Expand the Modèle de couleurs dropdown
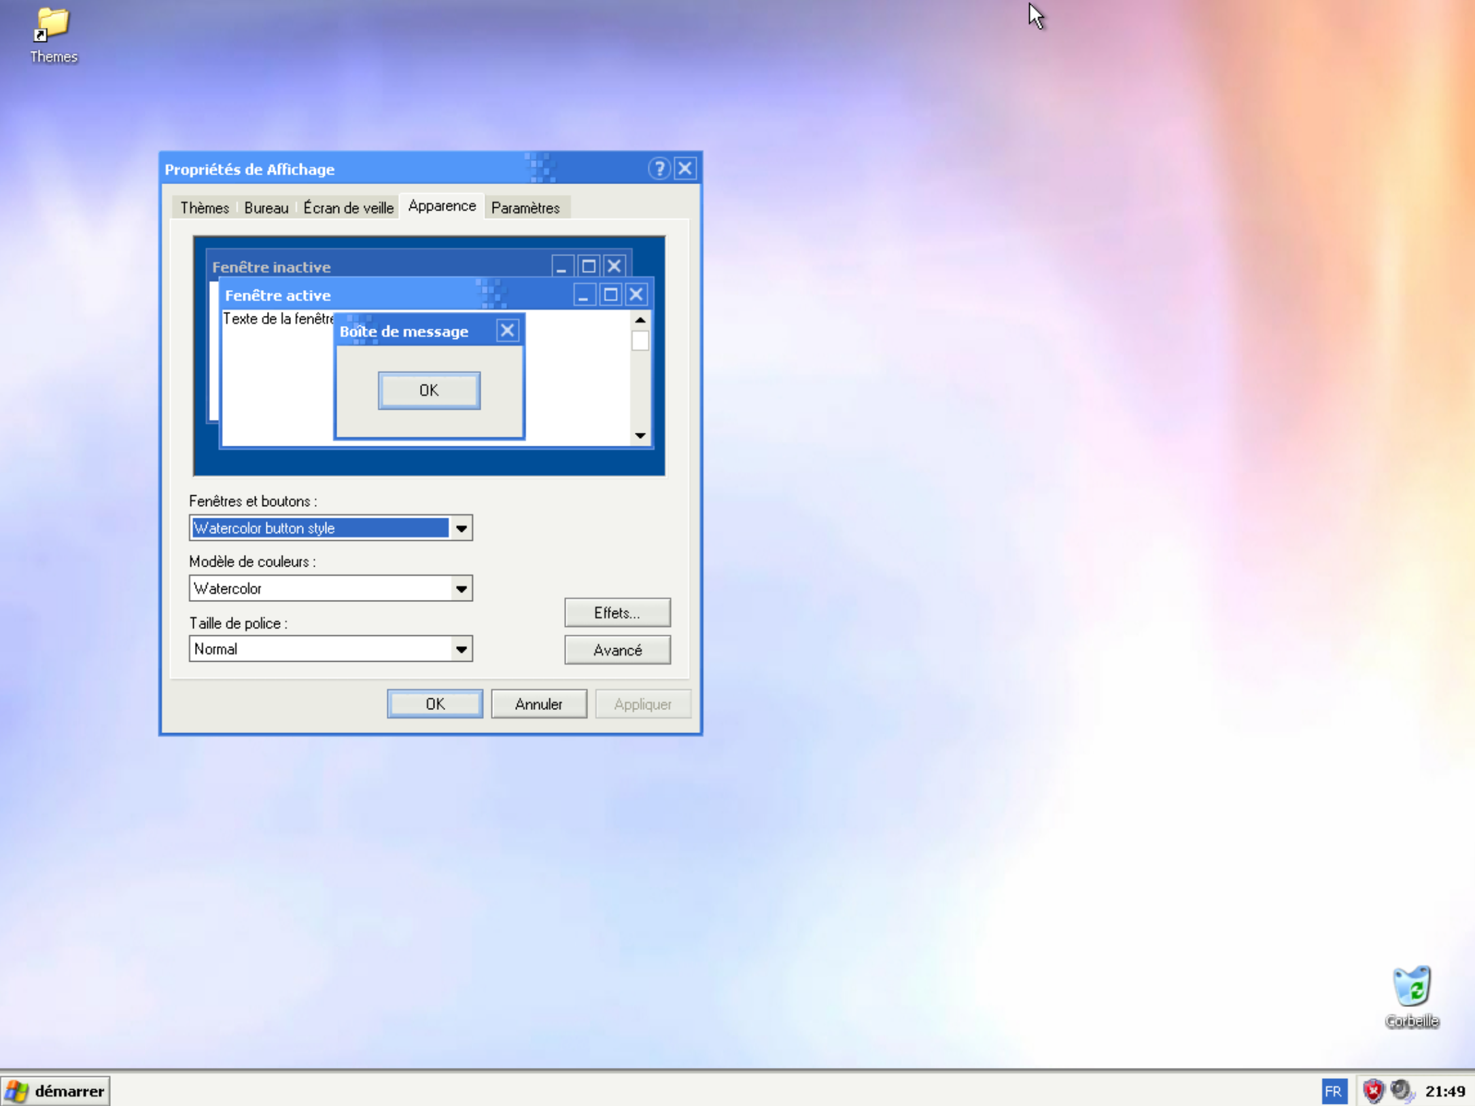Screen dimensions: 1475x1106 pos(461,588)
